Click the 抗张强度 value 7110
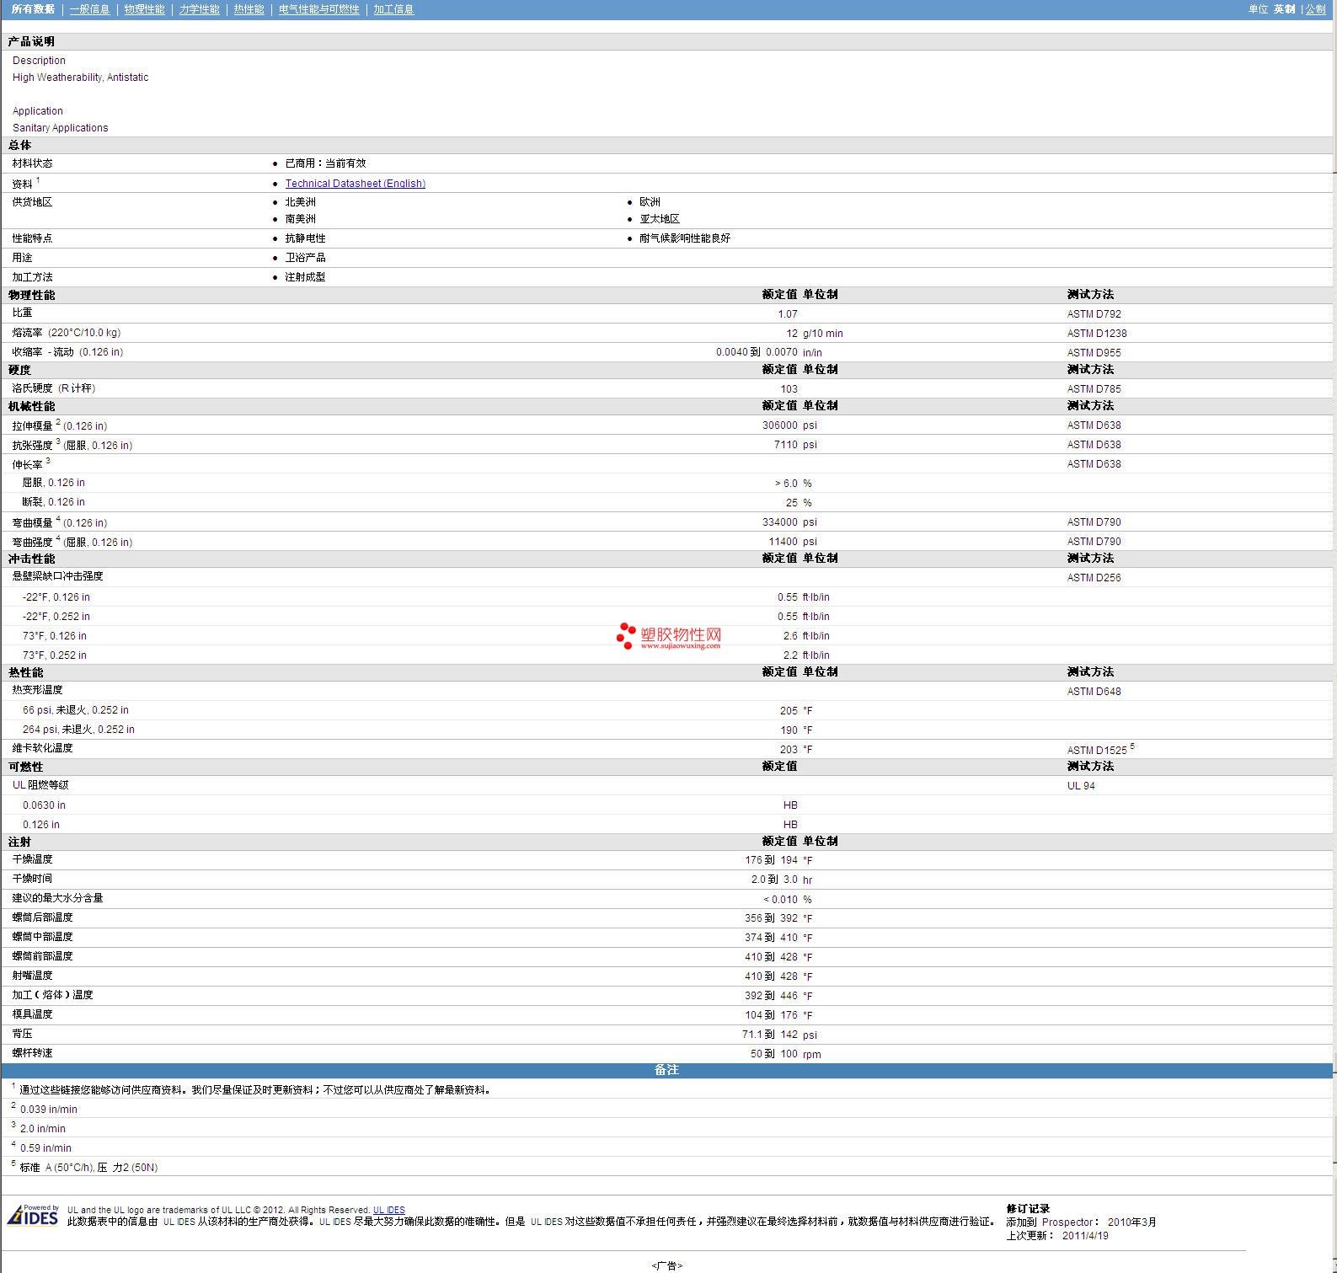Viewport: 1337px width, 1273px height. [785, 445]
